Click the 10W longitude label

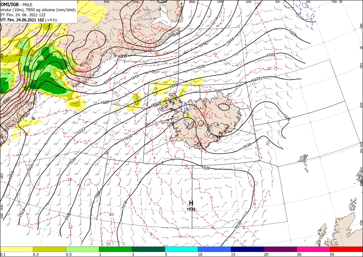point(248,2)
